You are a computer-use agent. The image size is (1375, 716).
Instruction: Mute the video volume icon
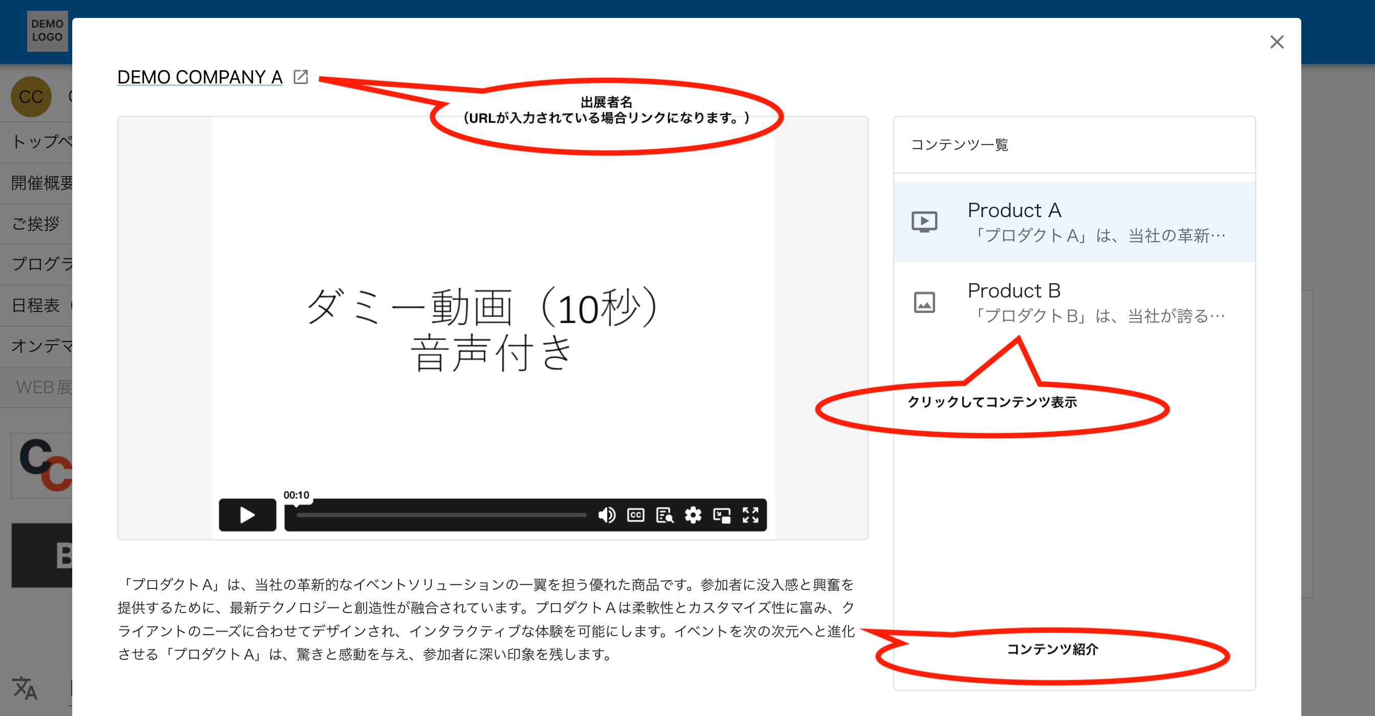tap(606, 515)
